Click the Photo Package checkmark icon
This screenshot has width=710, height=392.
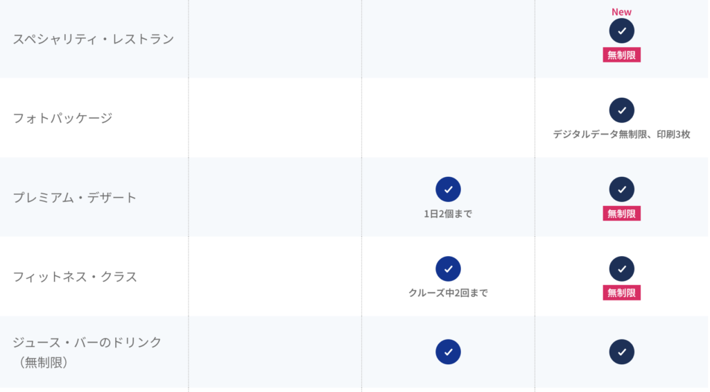621,110
